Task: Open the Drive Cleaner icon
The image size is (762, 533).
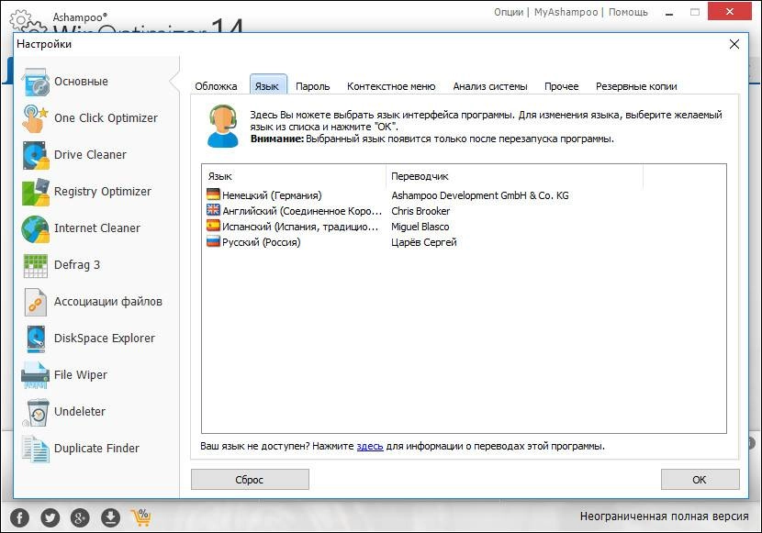Action: pos(36,155)
